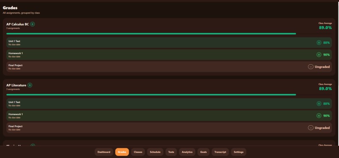Open the Dashboard tab
The width and height of the screenshot is (339, 158).
pos(104,152)
